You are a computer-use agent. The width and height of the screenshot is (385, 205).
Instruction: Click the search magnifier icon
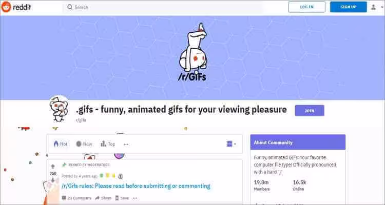click(70, 7)
